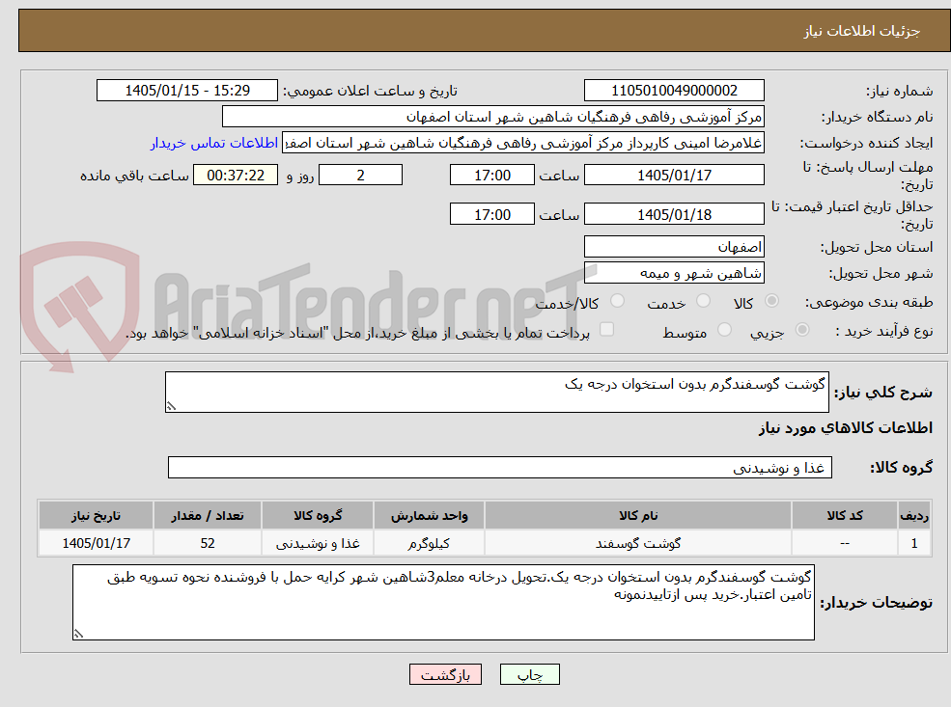
Task: Click the طبقه بندی موضوعی label
Action: pos(869,302)
